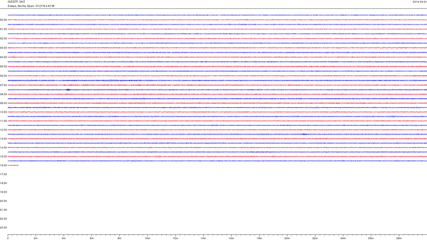Click the 20m tick on the minutes axis
The image size is (427, 240).
click(x=287, y=238)
